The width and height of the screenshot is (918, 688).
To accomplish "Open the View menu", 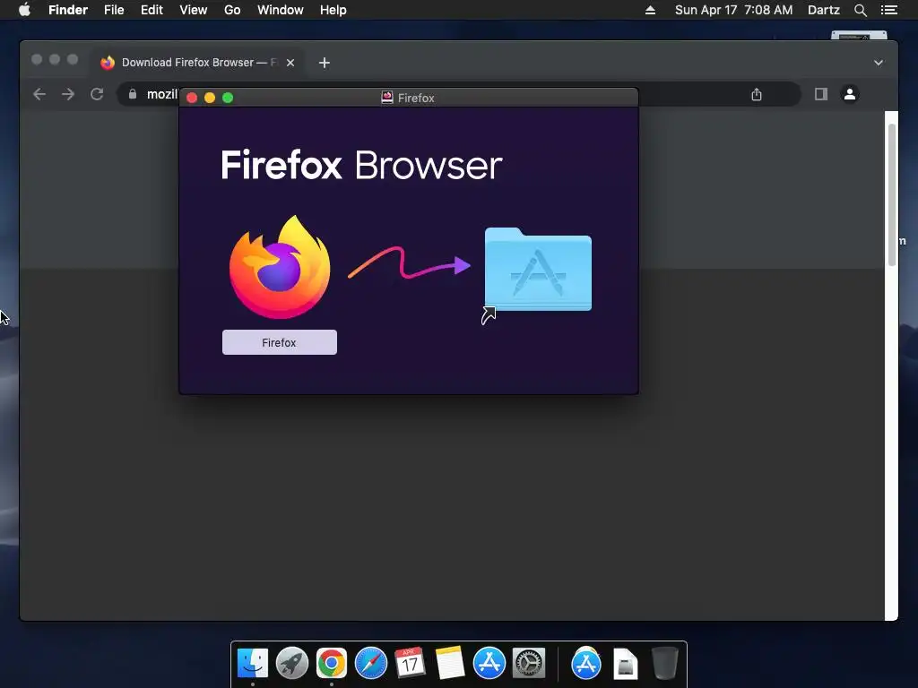I will (194, 10).
